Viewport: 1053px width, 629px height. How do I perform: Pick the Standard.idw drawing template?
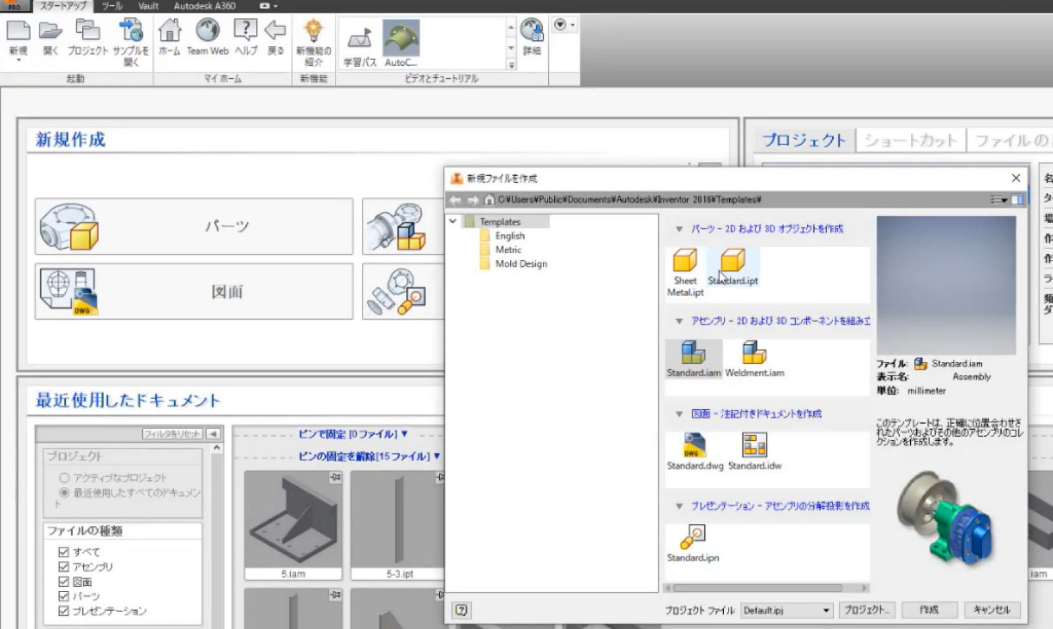coord(754,446)
